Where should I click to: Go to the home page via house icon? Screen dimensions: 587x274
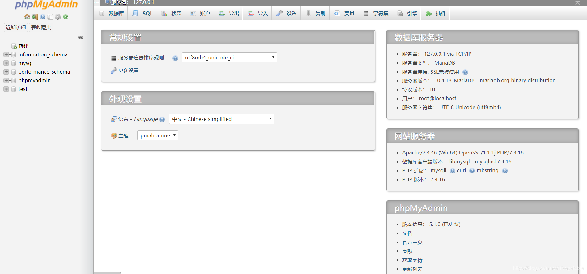click(27, 17)
